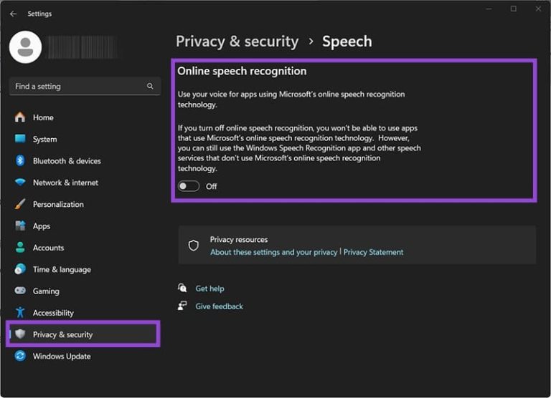
Task: Click the Home icon in sidebar
Action: pos(20,117)
